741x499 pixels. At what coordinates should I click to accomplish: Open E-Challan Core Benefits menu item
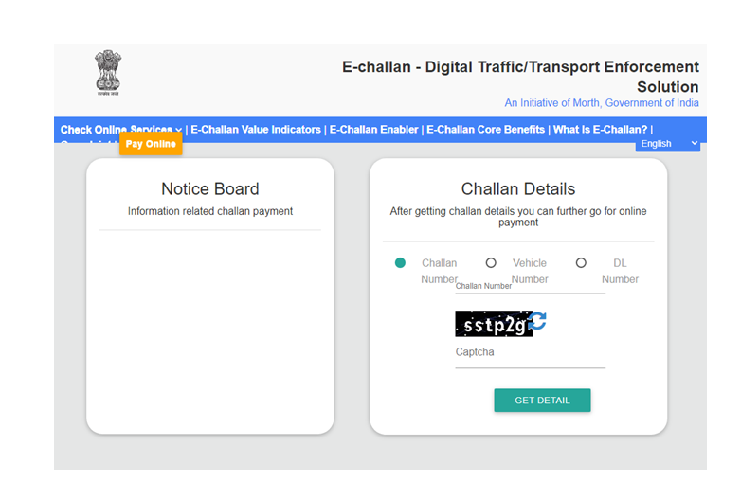(x=485, y=130)
